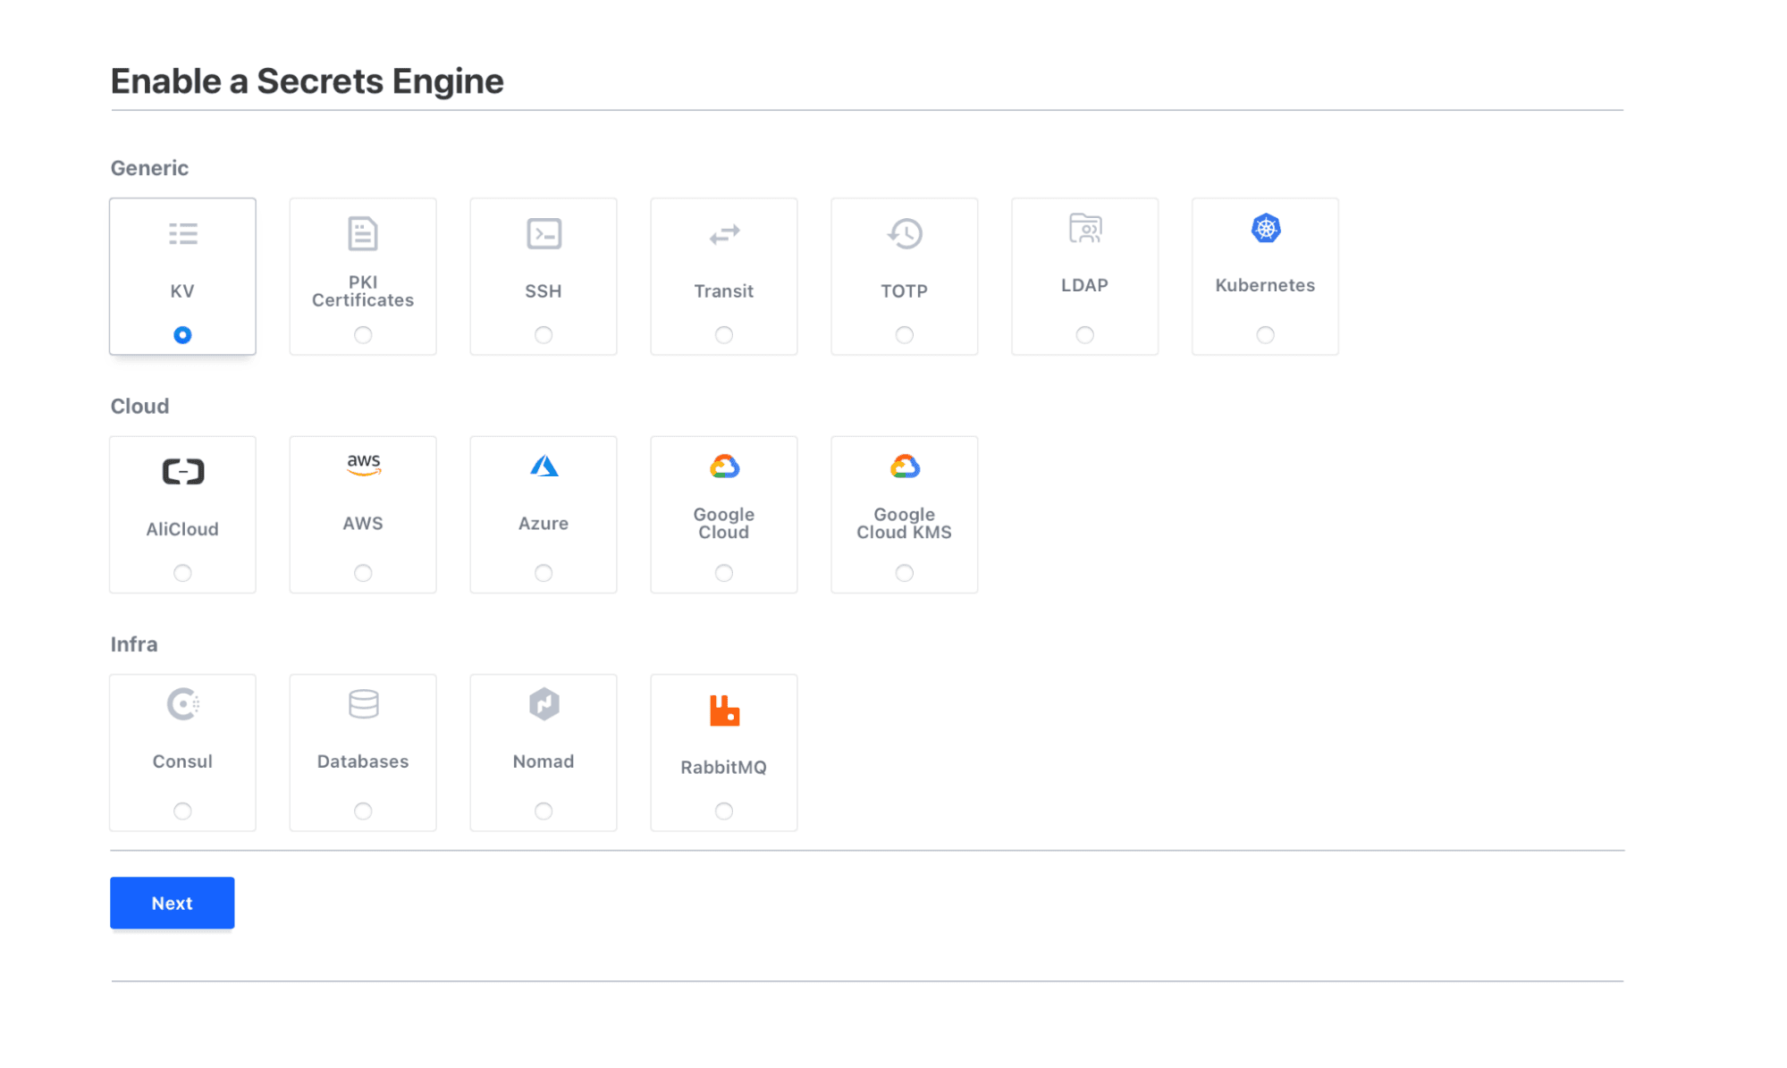
Task: Click the TOTP clock history icon
Action: 905,234
